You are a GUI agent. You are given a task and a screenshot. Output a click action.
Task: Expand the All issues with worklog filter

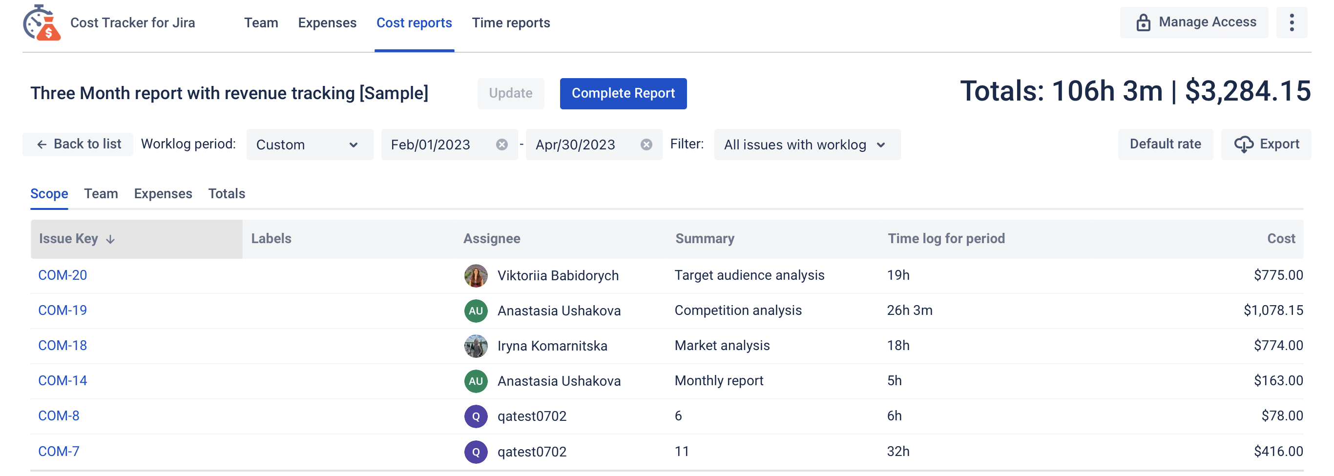tap(806, 145)
